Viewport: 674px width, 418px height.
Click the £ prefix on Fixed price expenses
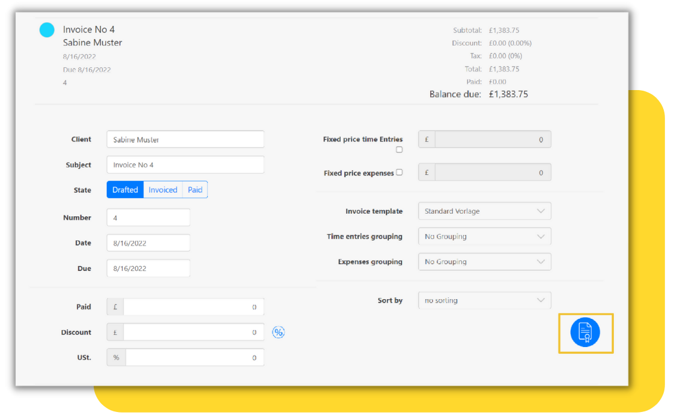point(425,172)
